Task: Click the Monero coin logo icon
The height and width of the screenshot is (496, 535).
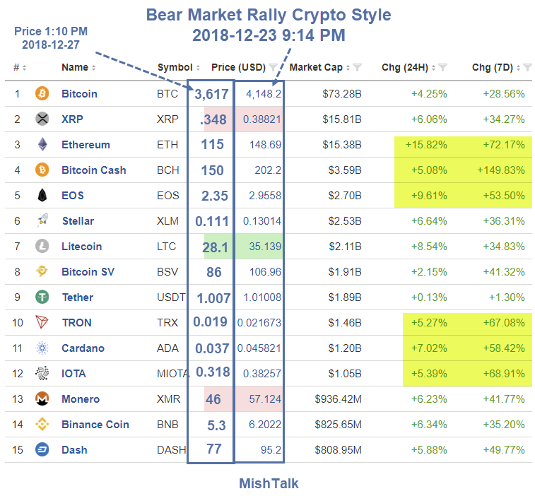Action: (43, 399)
